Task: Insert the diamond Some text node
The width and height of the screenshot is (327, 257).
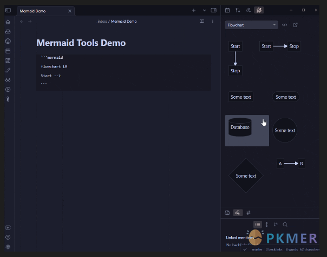Action: (x=246, y=176)
